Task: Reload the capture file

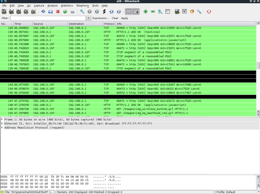Action: tap(65, 11)
